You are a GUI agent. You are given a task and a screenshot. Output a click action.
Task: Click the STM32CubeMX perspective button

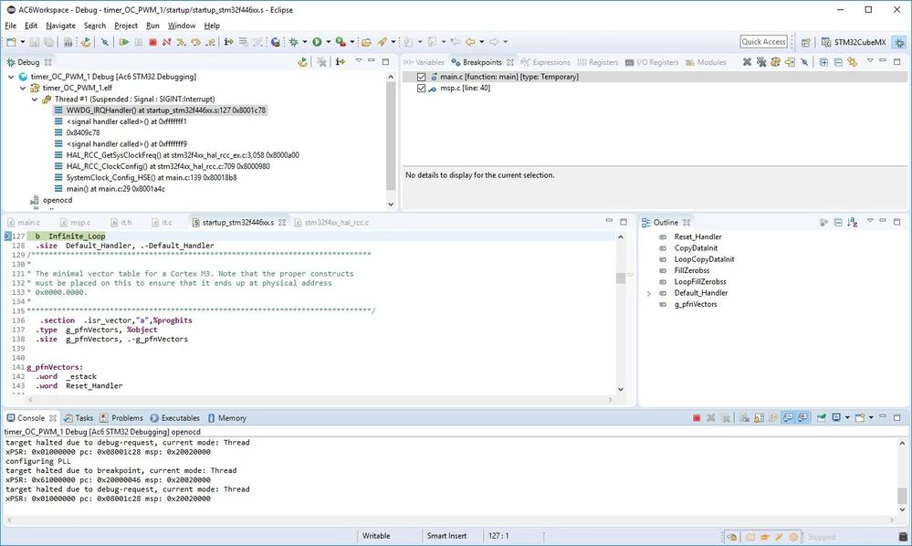click(x=854, y=42)
